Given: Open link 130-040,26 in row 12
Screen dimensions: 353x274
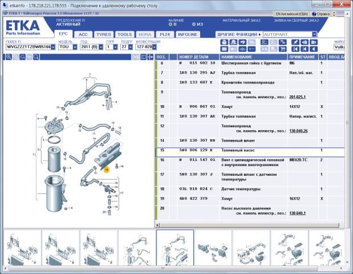Looking at the screenshot, I should coord(298,131).
